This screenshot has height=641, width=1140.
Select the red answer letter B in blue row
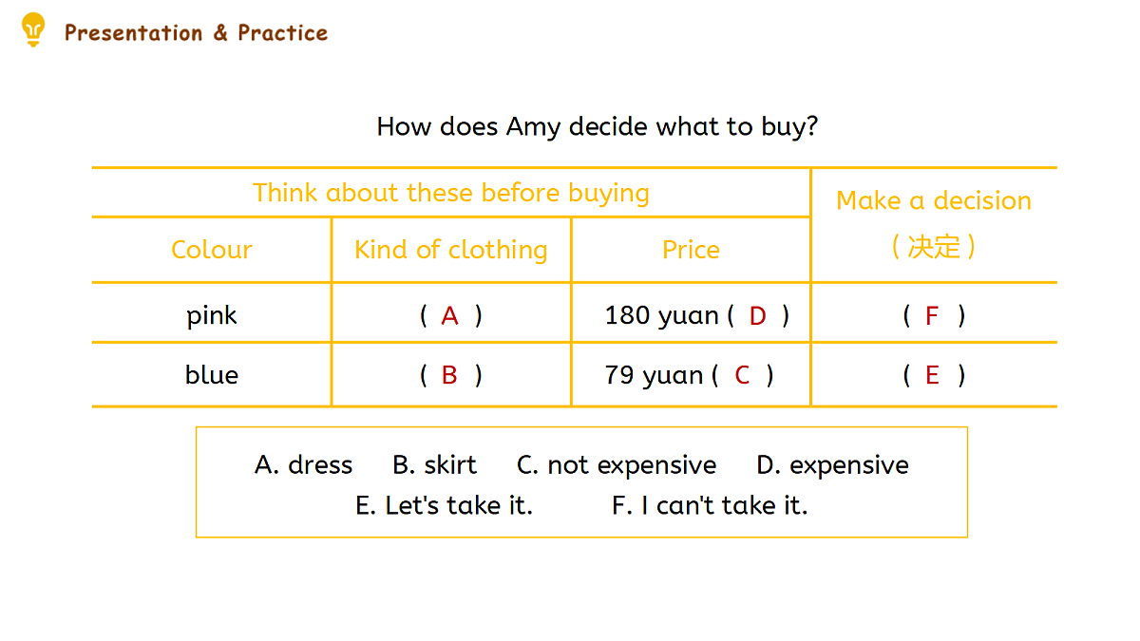tap(449, 376)
